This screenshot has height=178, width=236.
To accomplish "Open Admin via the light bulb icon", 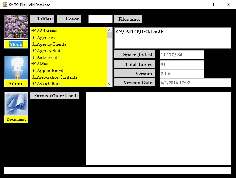I will pos(16,68).
